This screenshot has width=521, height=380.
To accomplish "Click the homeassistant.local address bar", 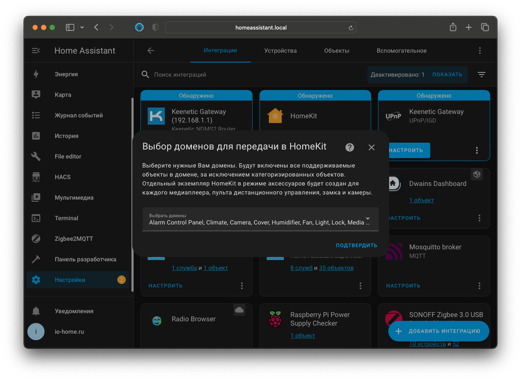I will [261, 27].
